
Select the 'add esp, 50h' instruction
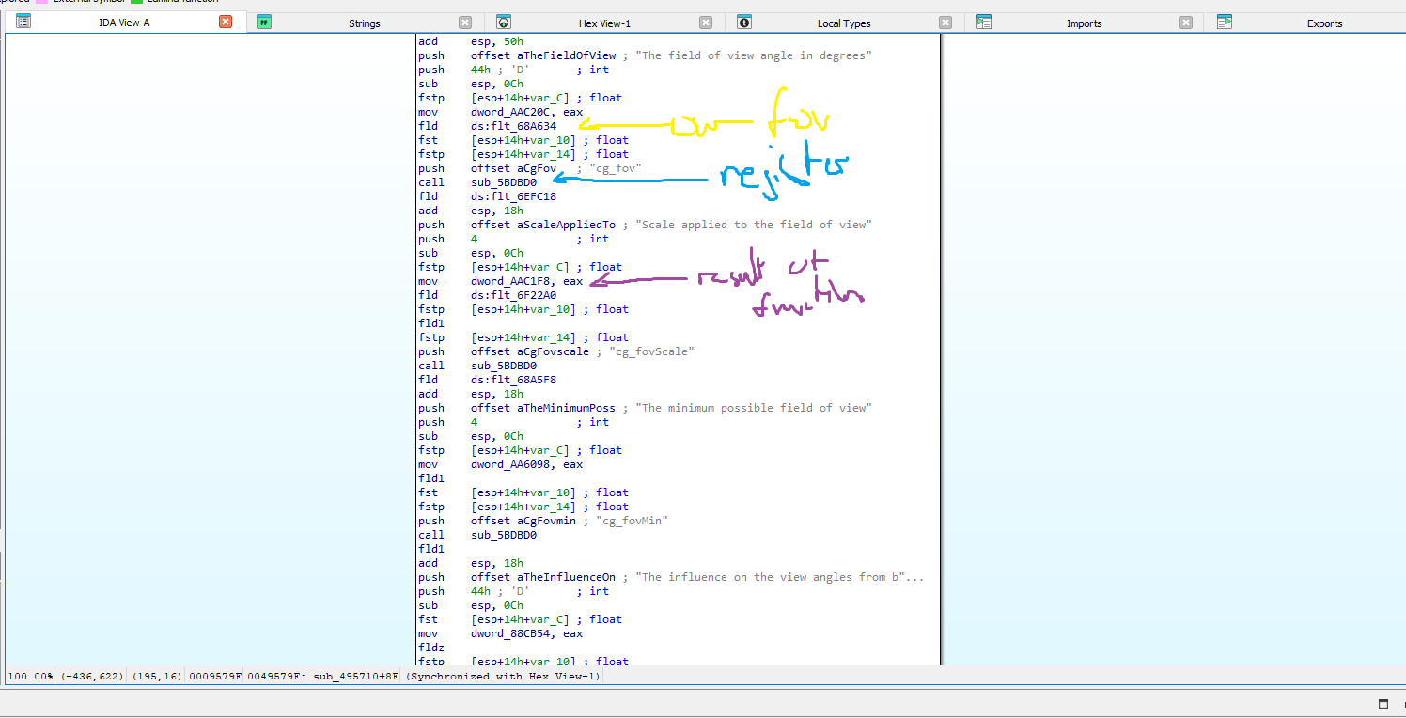(x=469, y=41)
